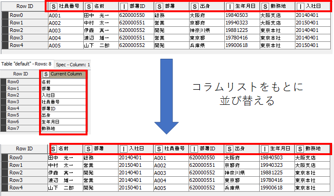Select cell A004 in the bottom table

tap(171, 180)
